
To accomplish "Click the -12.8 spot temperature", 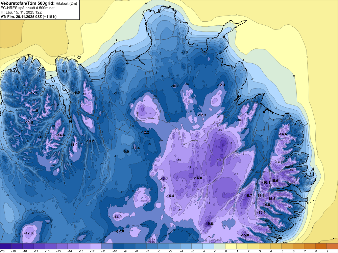I will coord(29,233).
